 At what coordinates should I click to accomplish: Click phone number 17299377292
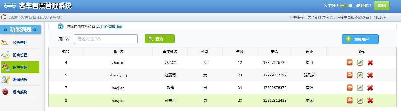pos(274,75)
